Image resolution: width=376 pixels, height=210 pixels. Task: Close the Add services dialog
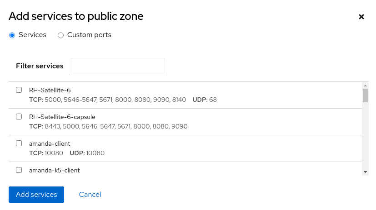(x=361, y=17)
